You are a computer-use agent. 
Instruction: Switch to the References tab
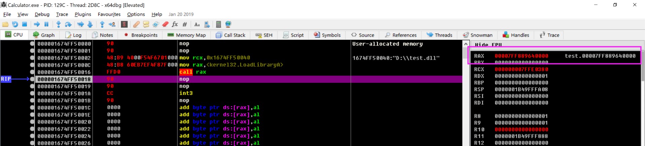click(x=401, y=35)
